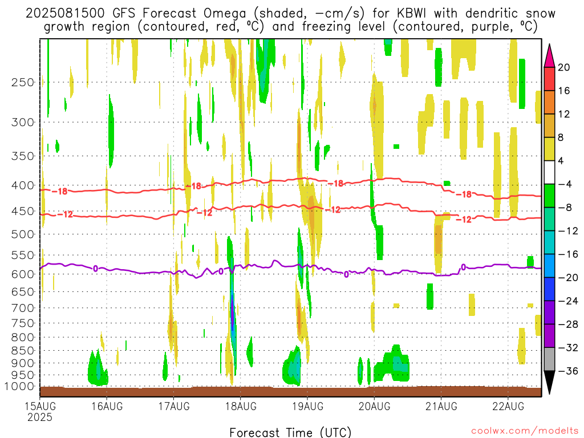Click the 650 pressure level label

(23, 291)
